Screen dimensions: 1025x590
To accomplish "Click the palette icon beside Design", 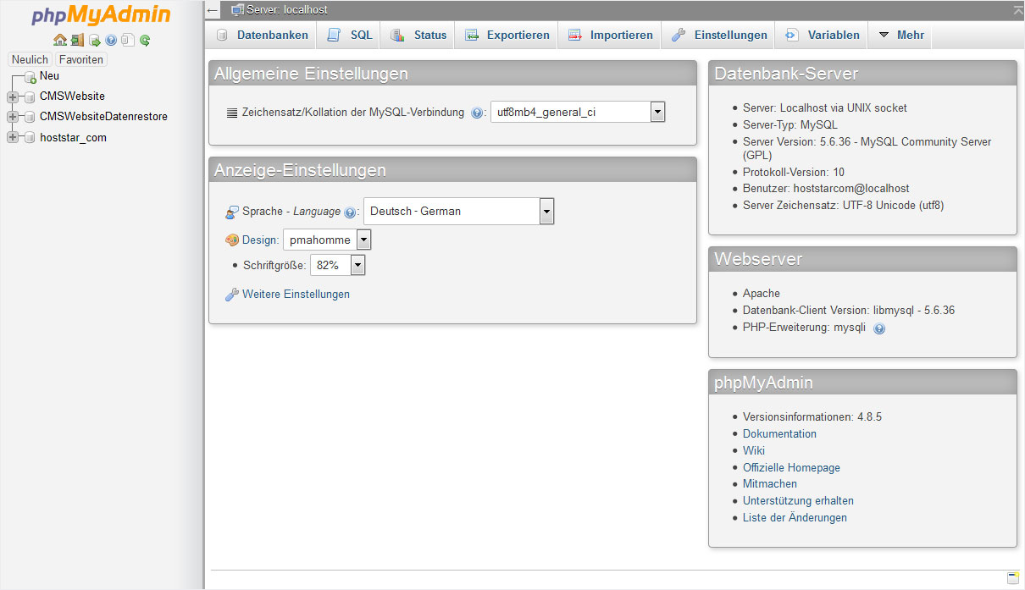I will click(x=232, y=240).
